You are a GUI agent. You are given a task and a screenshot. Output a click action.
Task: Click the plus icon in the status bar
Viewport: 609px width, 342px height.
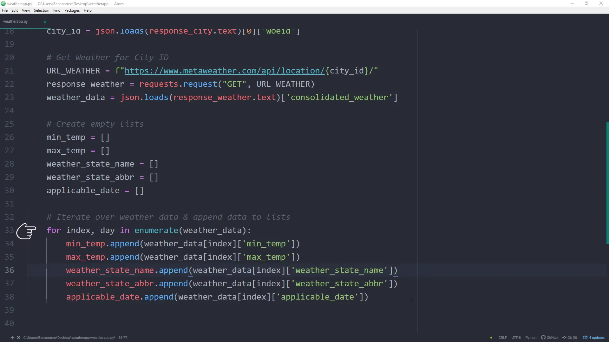[x=13, y=338]
